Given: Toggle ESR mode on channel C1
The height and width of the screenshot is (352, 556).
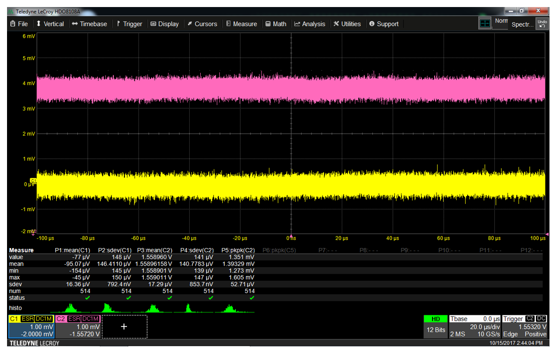Looking at the screenshot, I should coord(28,318).
